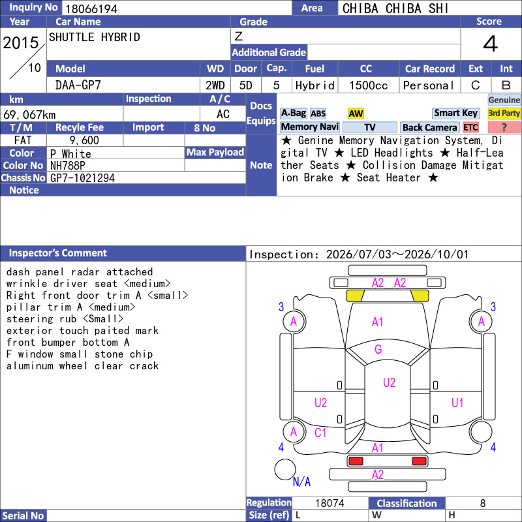Click the A-Bag equipment badge

tap(293, 113)
